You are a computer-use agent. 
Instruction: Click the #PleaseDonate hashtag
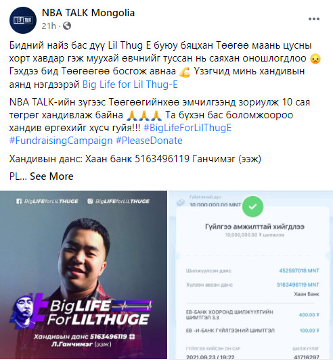(149, 141)
